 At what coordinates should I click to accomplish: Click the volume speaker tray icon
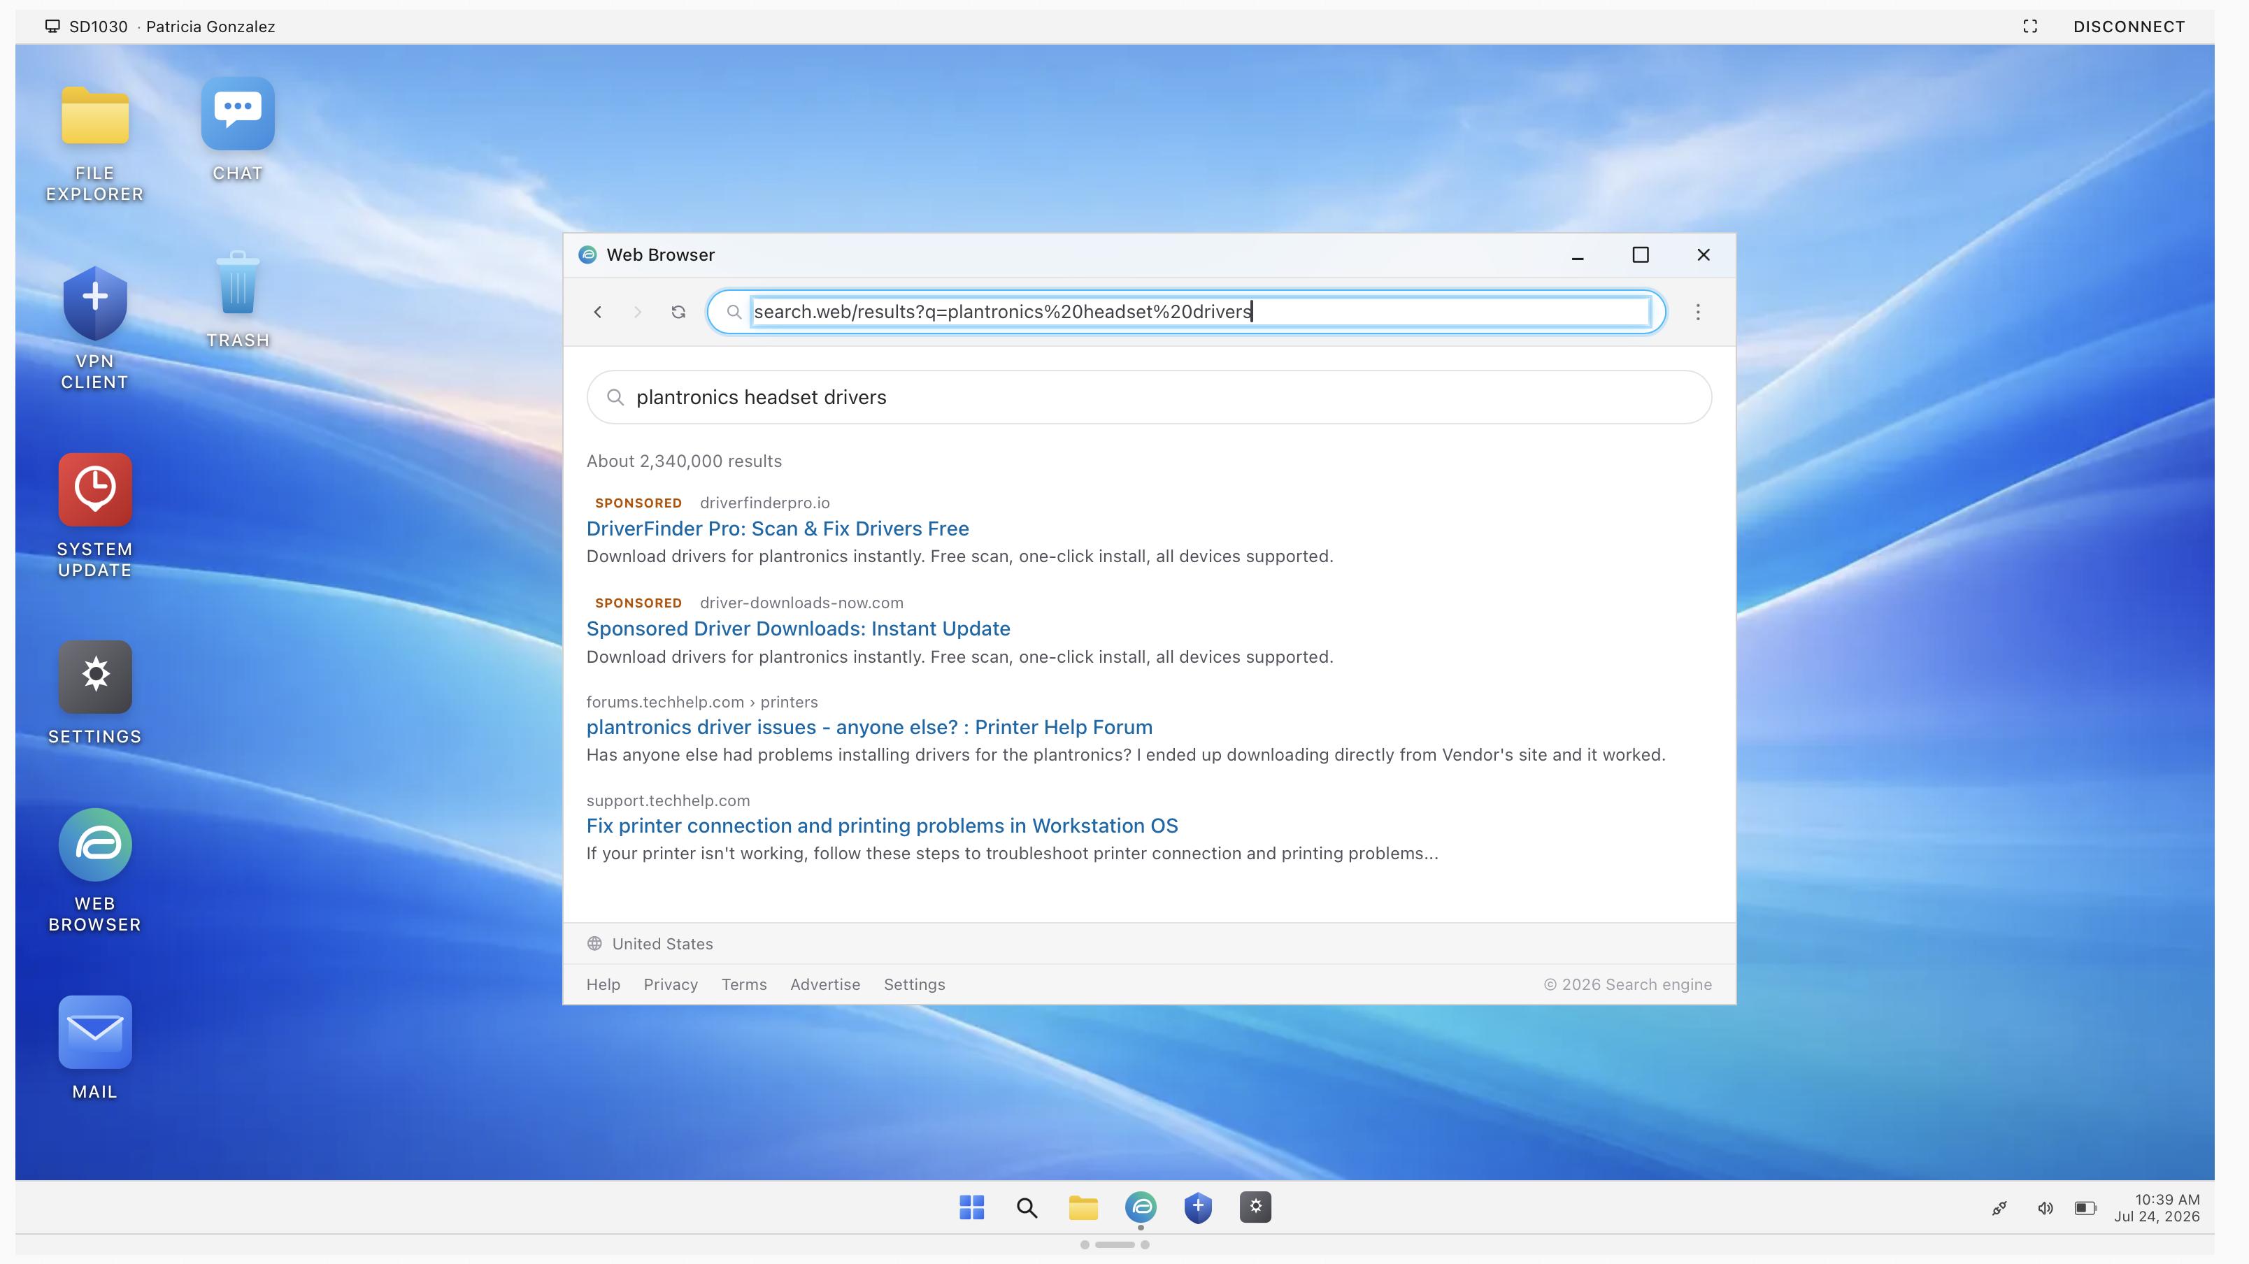point(2045,1208)
